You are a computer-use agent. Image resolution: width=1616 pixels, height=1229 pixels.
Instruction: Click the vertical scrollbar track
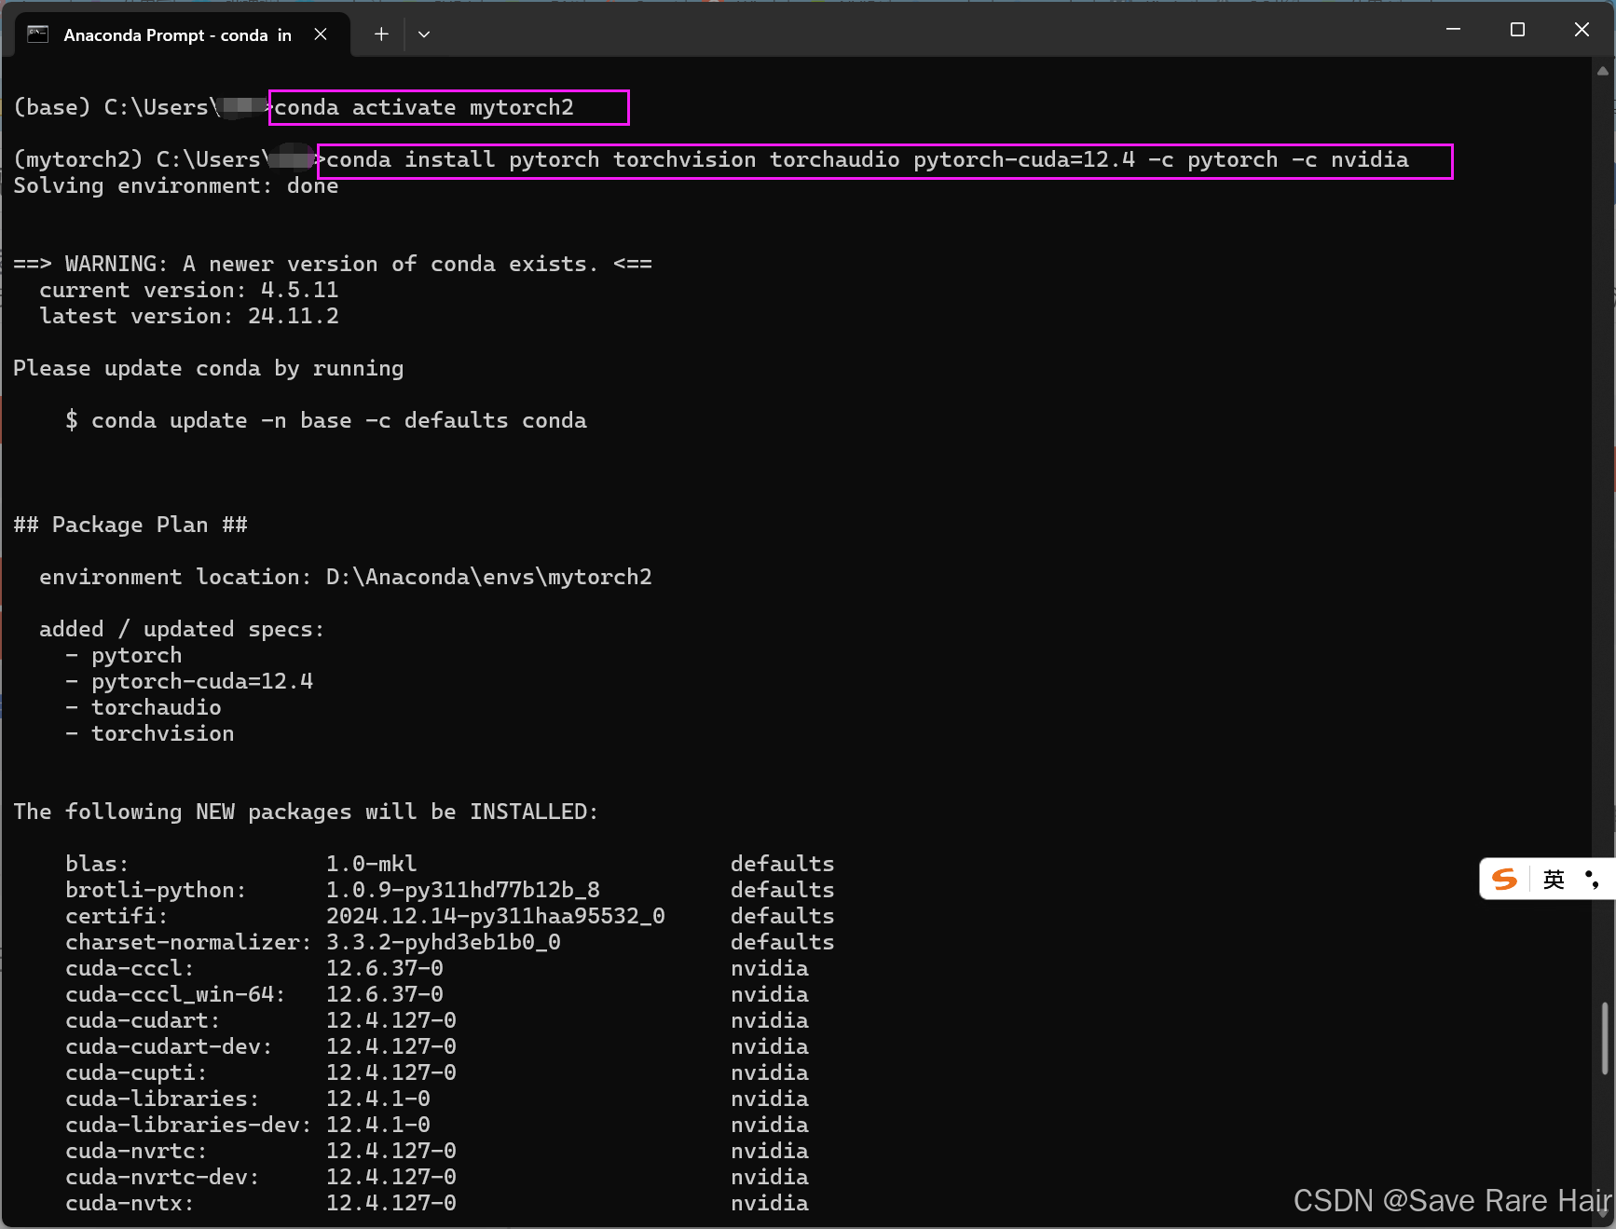(1604, 559)
